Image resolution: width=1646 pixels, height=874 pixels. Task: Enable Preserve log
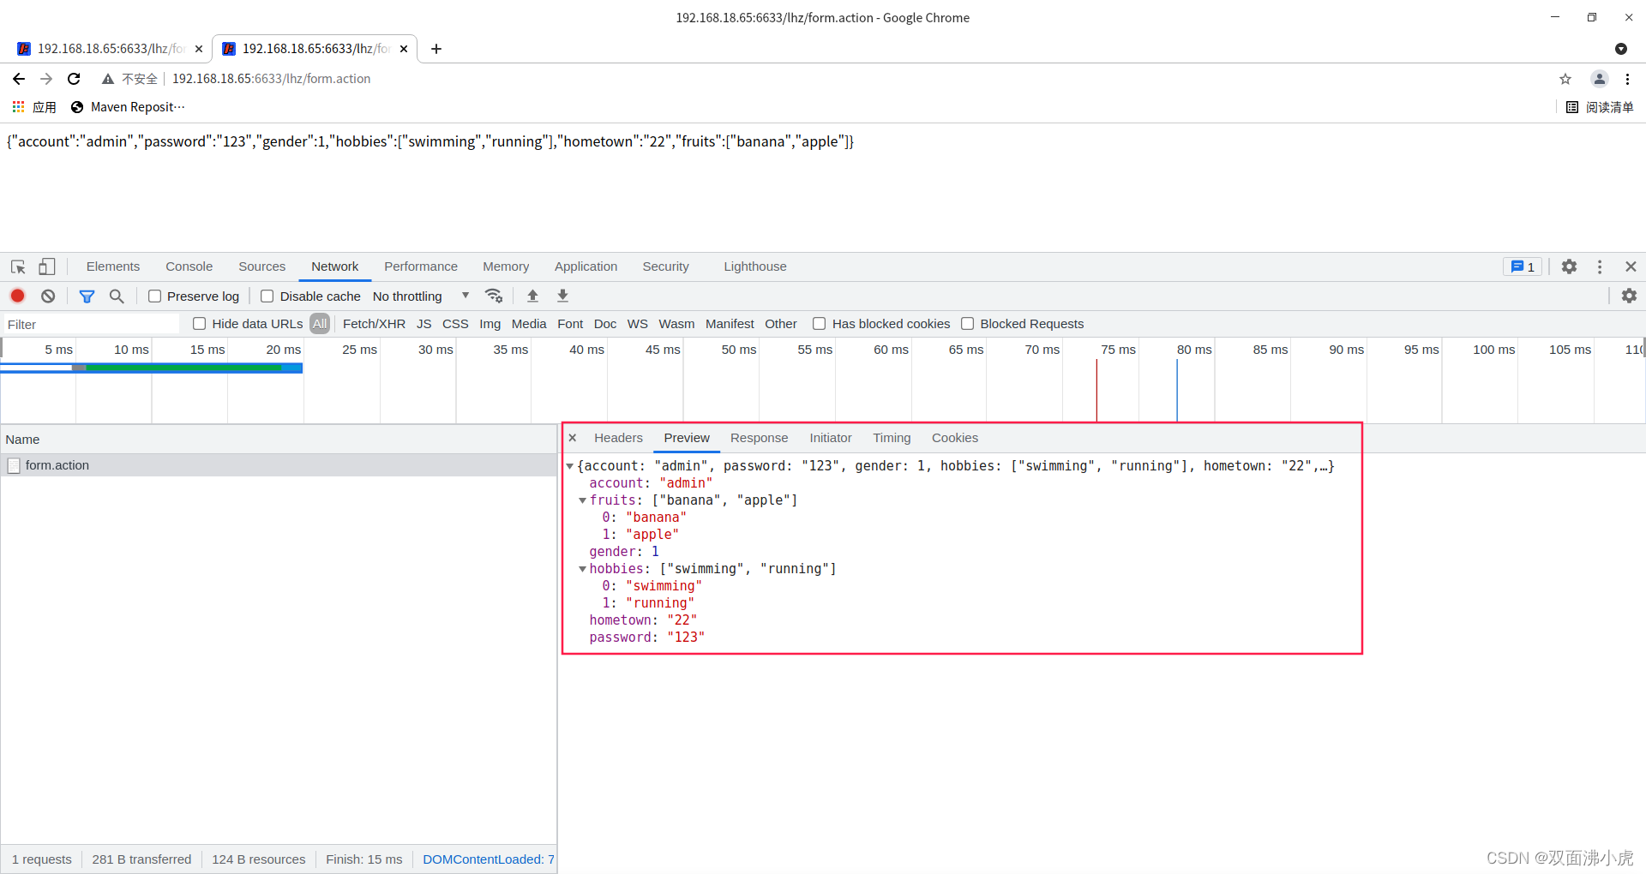[155, 296]
